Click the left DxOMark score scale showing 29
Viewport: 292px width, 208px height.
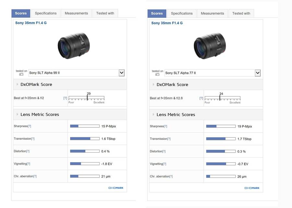[86, 98]
